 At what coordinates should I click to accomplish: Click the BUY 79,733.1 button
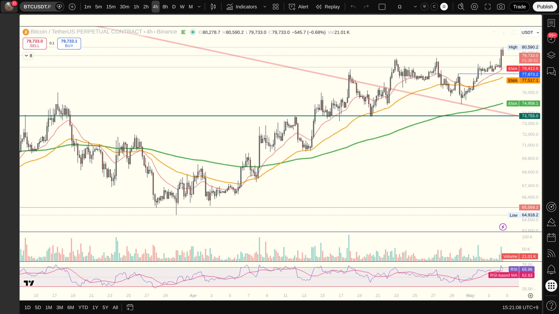point(69,43)
